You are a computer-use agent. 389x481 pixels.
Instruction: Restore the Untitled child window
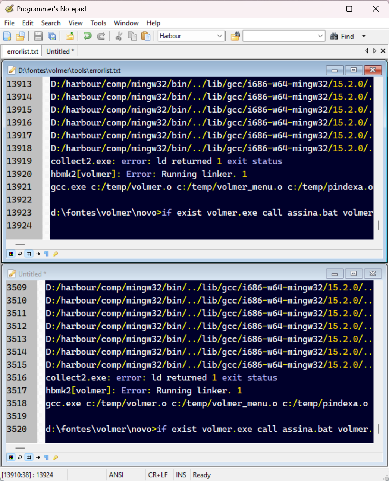[354, 274]
